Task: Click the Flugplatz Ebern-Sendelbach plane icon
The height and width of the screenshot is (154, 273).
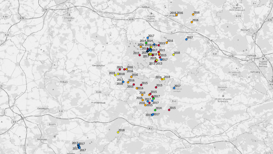Action: 237,5
